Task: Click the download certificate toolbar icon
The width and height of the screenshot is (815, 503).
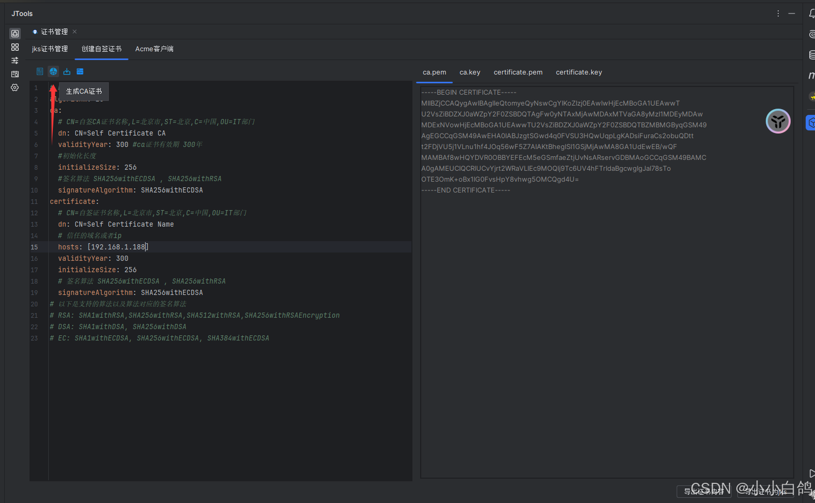Action: pos(67,71)
